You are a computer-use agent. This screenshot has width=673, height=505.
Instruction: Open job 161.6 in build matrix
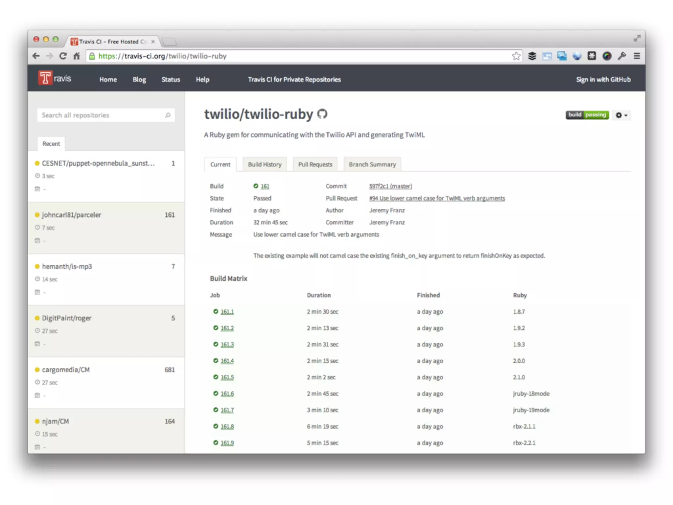coord(227,394)
